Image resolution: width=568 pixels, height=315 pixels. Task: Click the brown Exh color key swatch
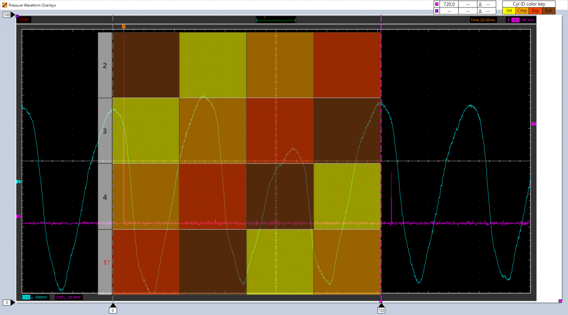(x=548, y=11)
